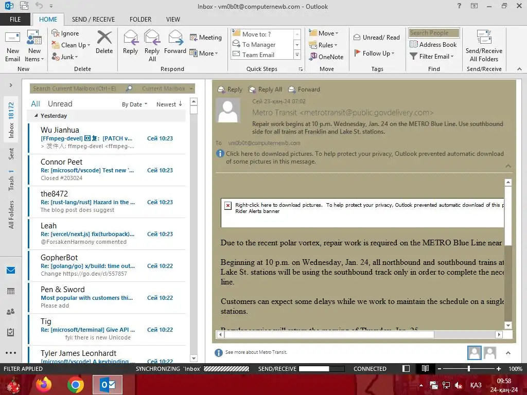Expand the folder pane
This screenshot has width=527, height=395.
tap(11, 85)
